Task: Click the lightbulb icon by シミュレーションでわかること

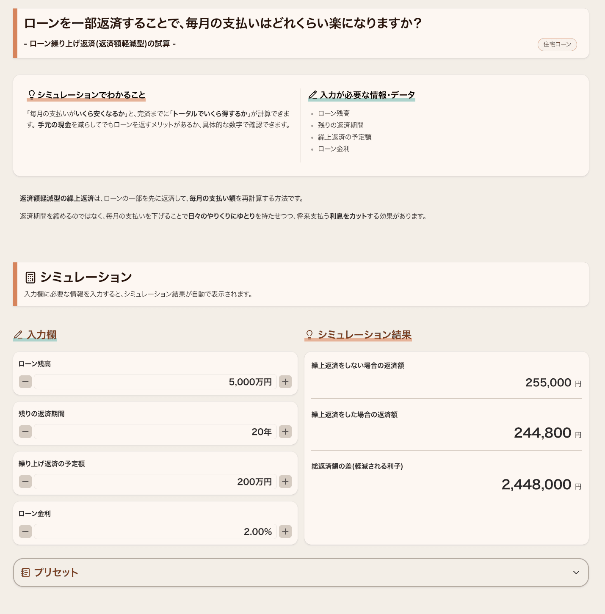Action: [x=31, y=95]
